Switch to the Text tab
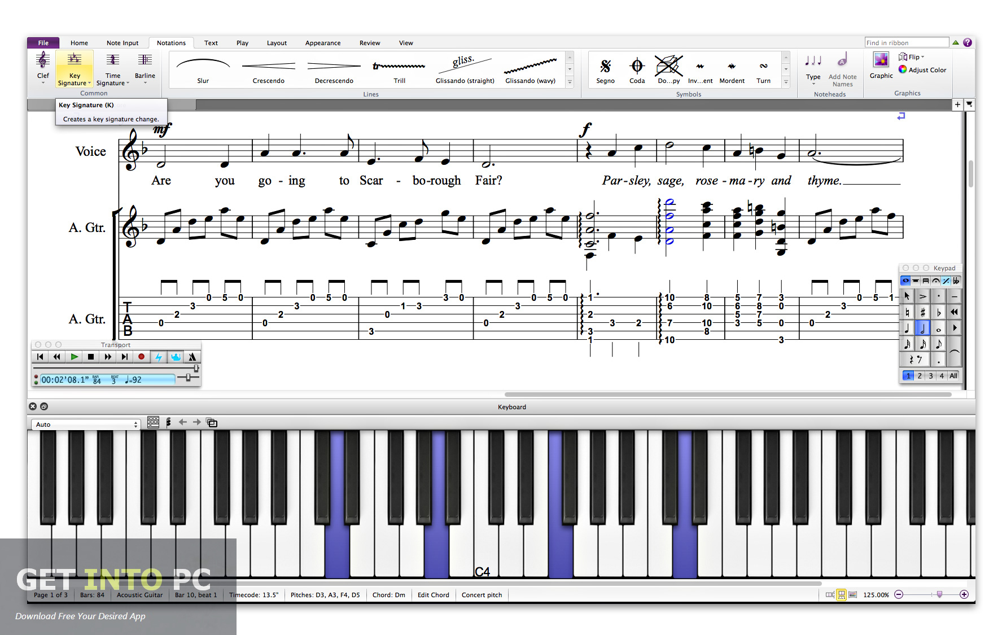Image resolution: width=1002 pixels, height=635 pixels. 211,43
